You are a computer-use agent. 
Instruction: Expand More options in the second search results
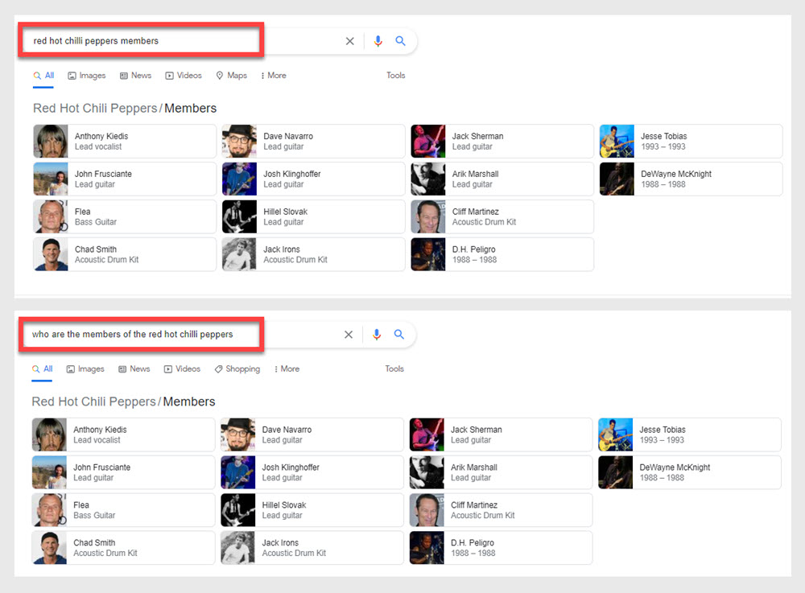287,369
